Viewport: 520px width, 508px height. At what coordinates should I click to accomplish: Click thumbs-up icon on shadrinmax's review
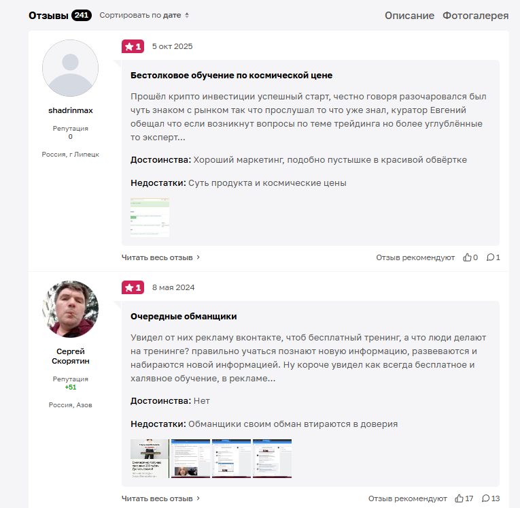467,257
